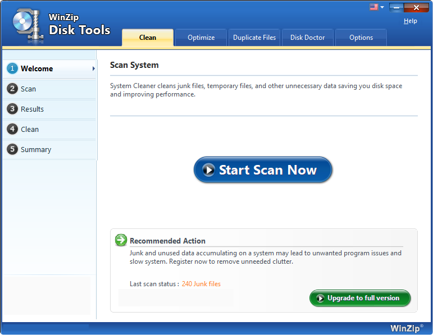Viewport: 433px width, 335px height.
Task: Select the Clean tab
Action: pos(148,38)
